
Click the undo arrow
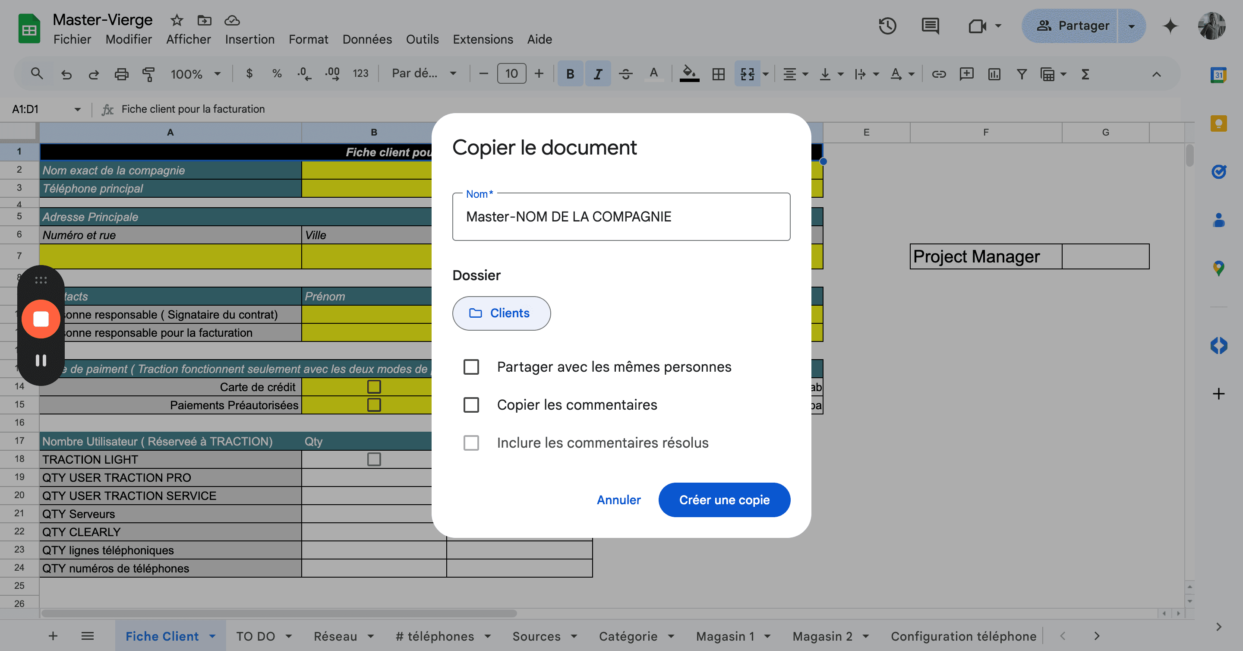tap(66, 74)
